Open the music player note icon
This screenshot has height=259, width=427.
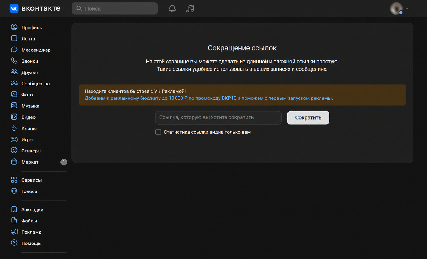click(x=190, y=8)
